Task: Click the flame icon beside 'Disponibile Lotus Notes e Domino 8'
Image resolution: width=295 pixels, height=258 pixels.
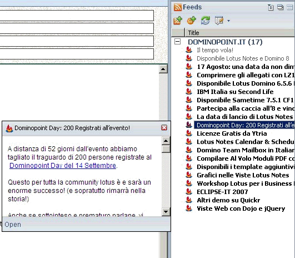Action: 189,58
